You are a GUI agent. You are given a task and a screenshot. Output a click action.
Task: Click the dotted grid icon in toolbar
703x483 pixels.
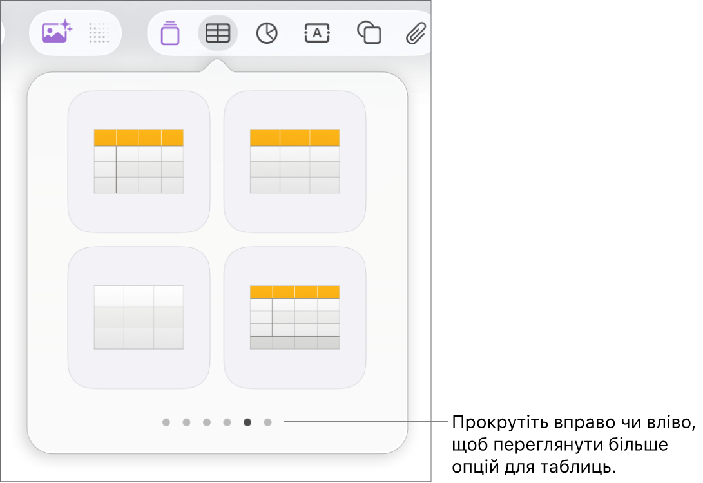coord(99,33)
